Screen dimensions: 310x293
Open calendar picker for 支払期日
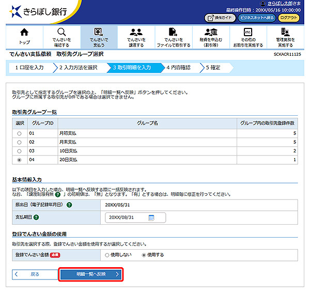click(151, 218)
